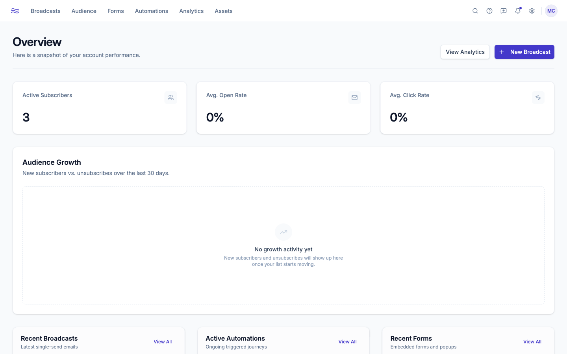The height and width of the screenshot is (354, 567).
Task: Click the Active Automations heading
Action: pos(235,338)
